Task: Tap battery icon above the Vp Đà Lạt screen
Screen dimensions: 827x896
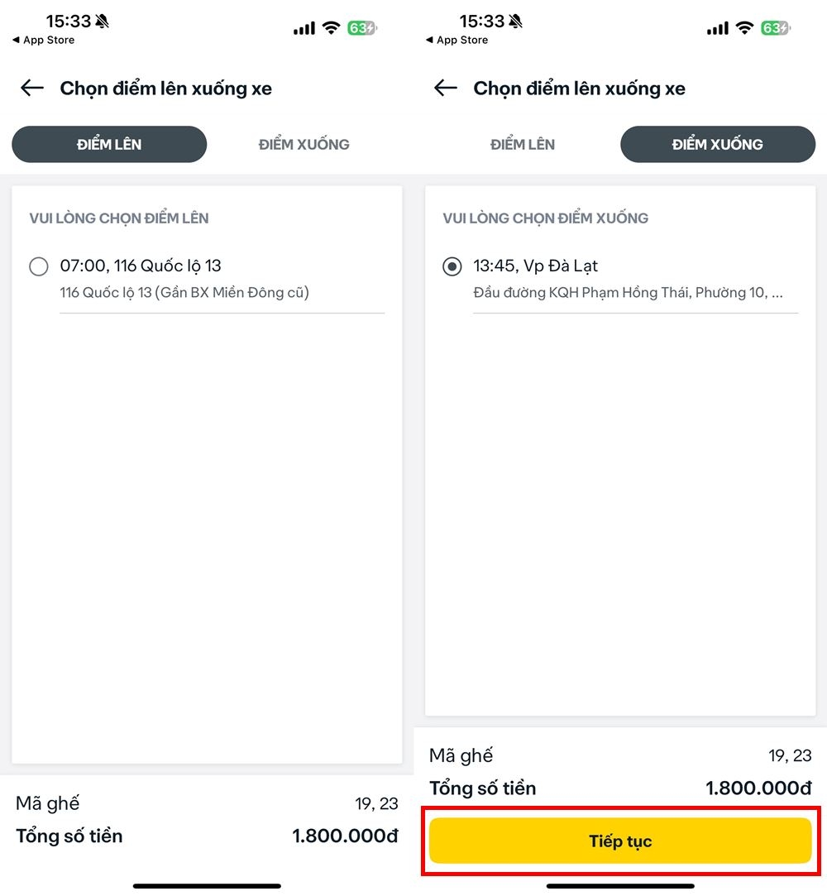Action: point(776,28)
